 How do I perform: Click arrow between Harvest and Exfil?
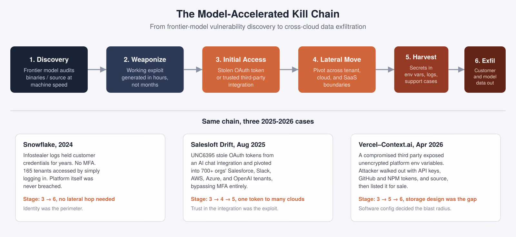(456, 70)
